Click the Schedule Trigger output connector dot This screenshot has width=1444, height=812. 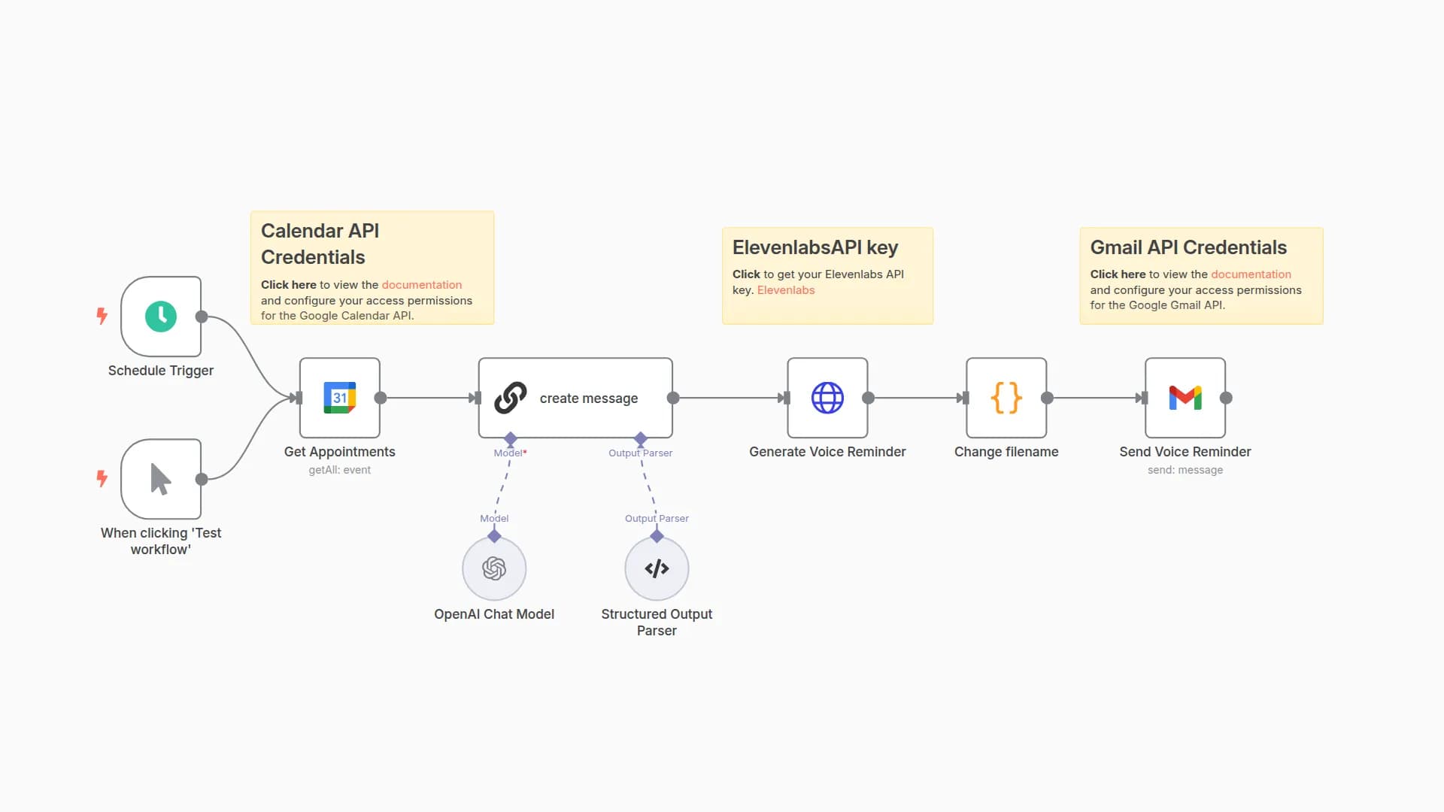pyautogui.click(x=202, y=317)
